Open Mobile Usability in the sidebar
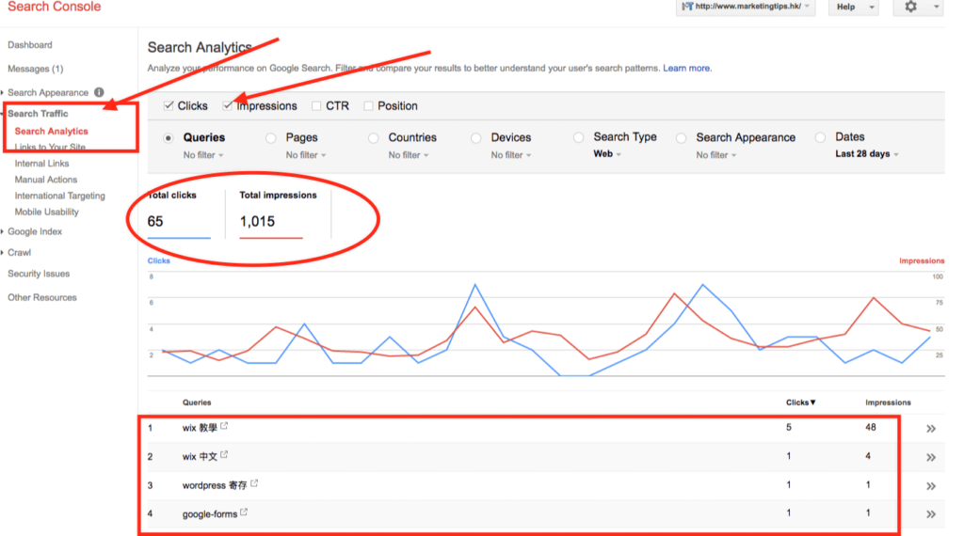Screen dimensions: 964x536 47,212
